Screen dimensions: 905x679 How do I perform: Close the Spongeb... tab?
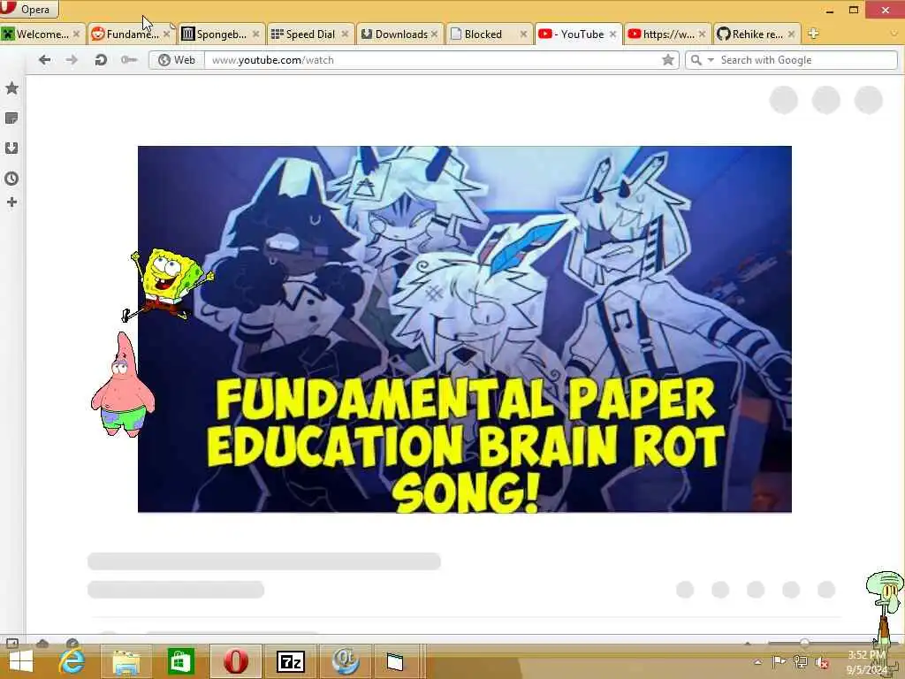tap(255, 34)
